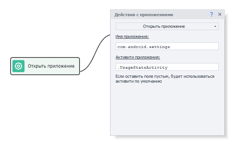Open help via the blue question mark
This screenshot has width=239, height=142.
(x=211, y=14)
